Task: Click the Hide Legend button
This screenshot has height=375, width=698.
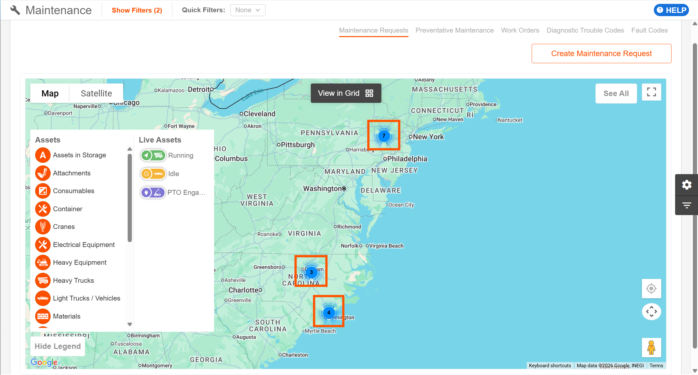Action: click(58, 346)
